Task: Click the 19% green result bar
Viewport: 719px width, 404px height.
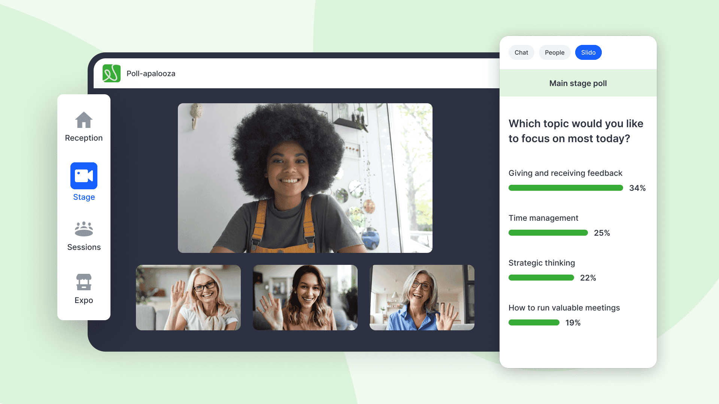Action: click(534, 322)
